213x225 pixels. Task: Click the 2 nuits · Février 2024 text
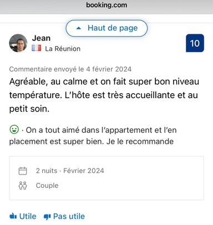pos(70,171)
